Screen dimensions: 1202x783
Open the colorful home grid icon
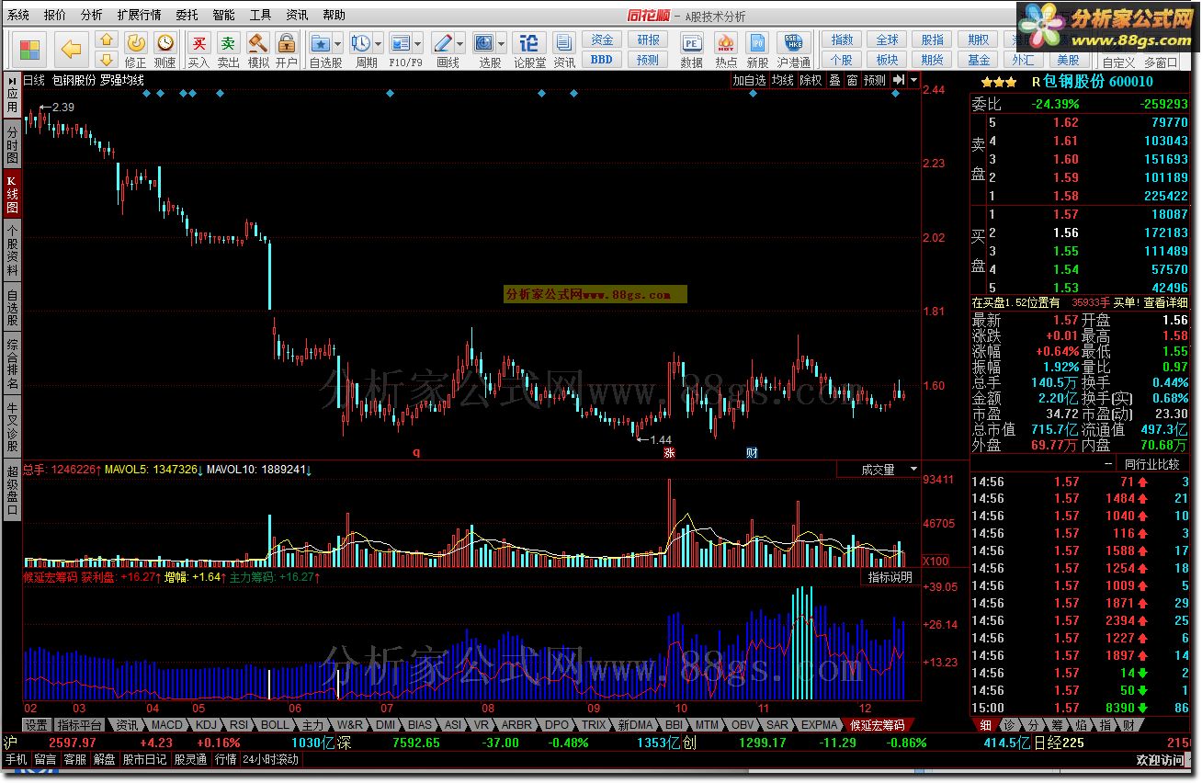pyautogui.click(x=29, y=50)
